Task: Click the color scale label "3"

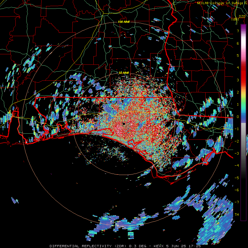Action: (238, 80)
